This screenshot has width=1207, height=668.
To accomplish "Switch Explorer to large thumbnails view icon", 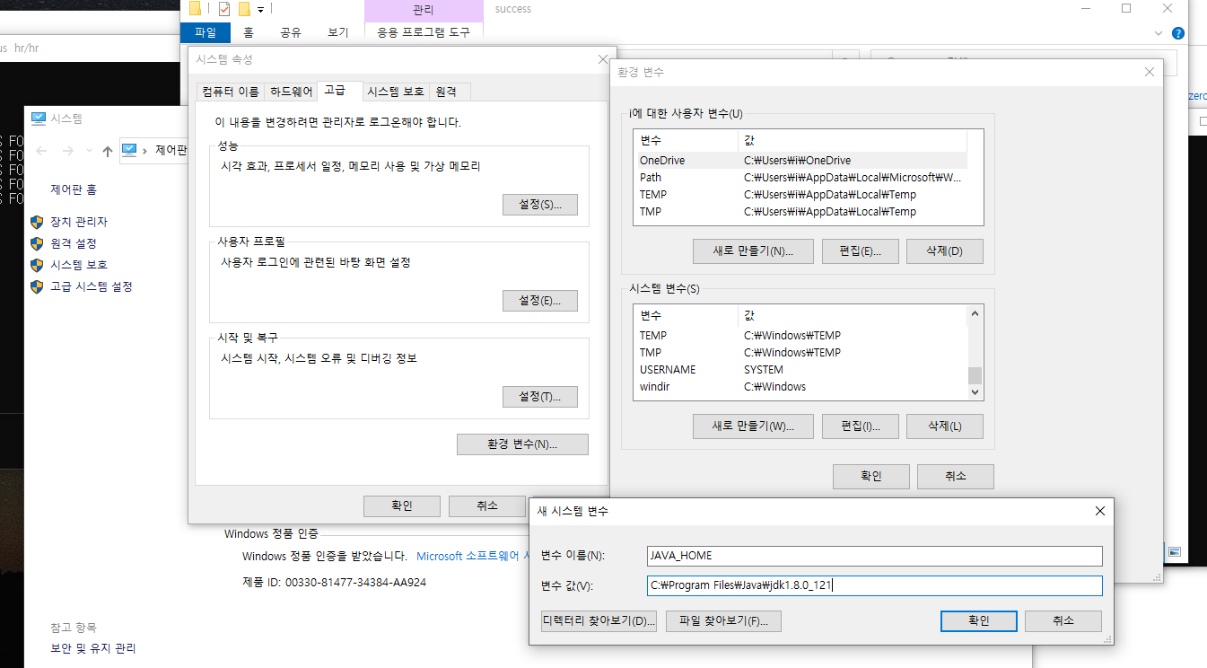I will coord(1175,551).
